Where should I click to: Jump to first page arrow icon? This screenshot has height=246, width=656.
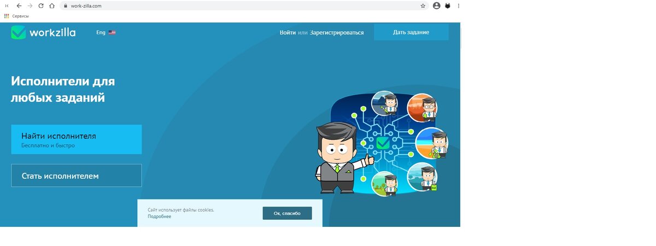[x=7, y=5]
